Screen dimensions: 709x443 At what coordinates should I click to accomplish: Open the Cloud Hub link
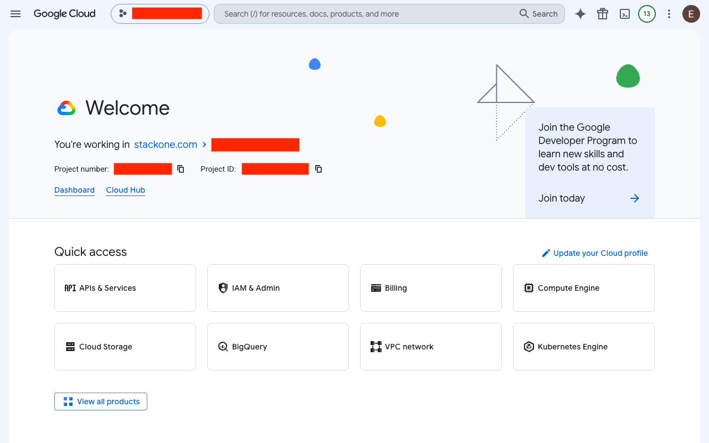pyautogui.click(x=126, y=190)
